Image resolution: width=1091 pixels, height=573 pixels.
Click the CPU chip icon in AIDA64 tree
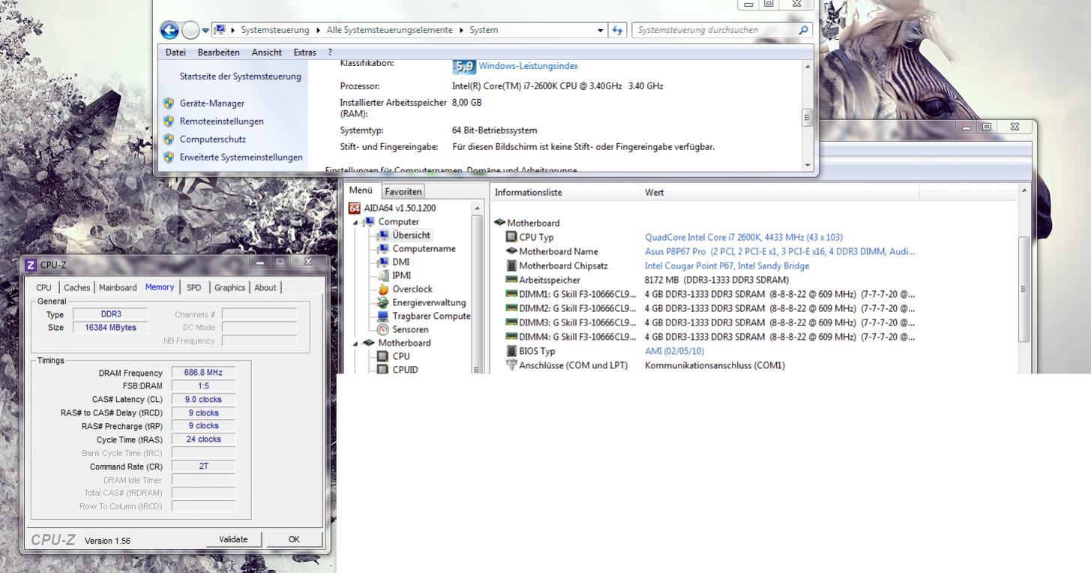point(383,356)
